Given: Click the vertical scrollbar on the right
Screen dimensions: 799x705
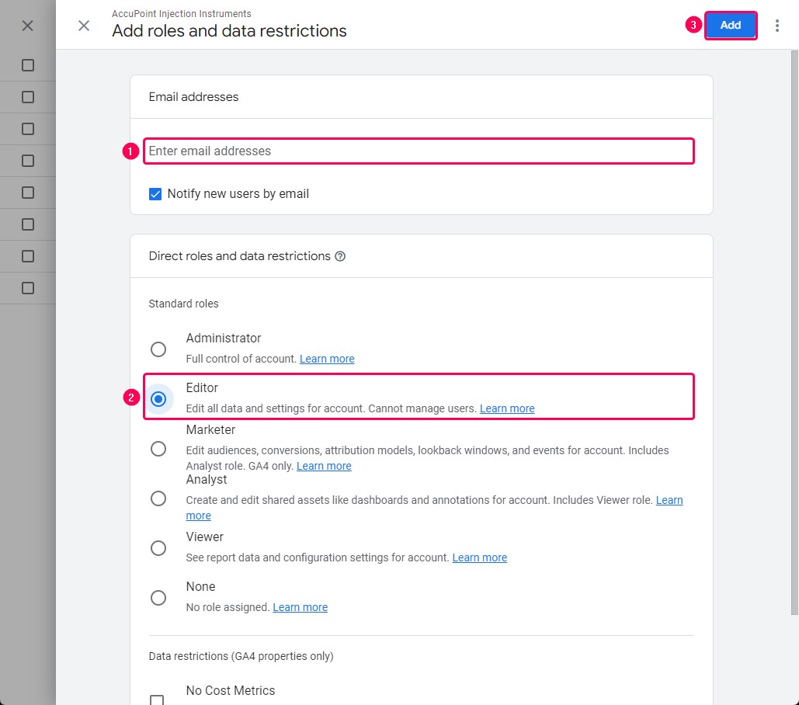Looking at the screenshot, I should [x=794, y=332].
